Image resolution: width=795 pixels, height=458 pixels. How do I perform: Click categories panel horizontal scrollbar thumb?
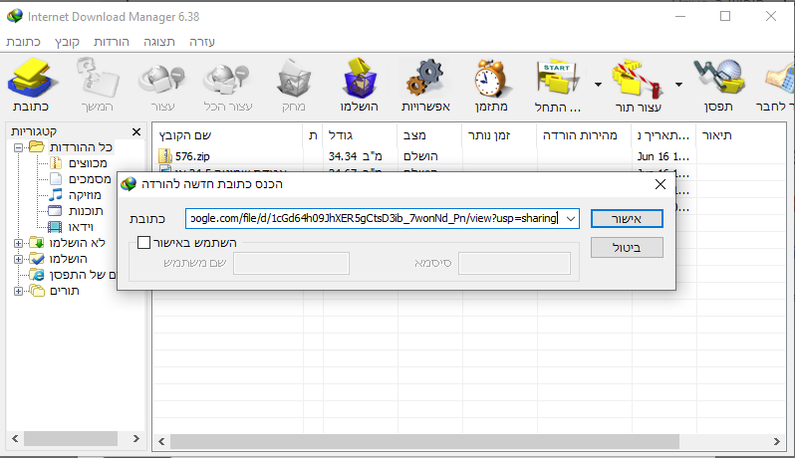[x=71, y=439]
